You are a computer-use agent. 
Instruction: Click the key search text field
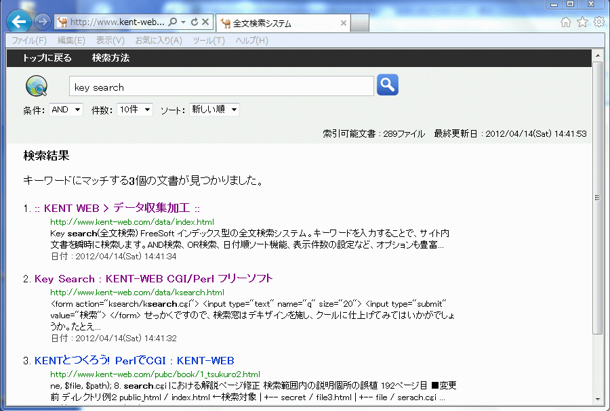pos(222,86)
